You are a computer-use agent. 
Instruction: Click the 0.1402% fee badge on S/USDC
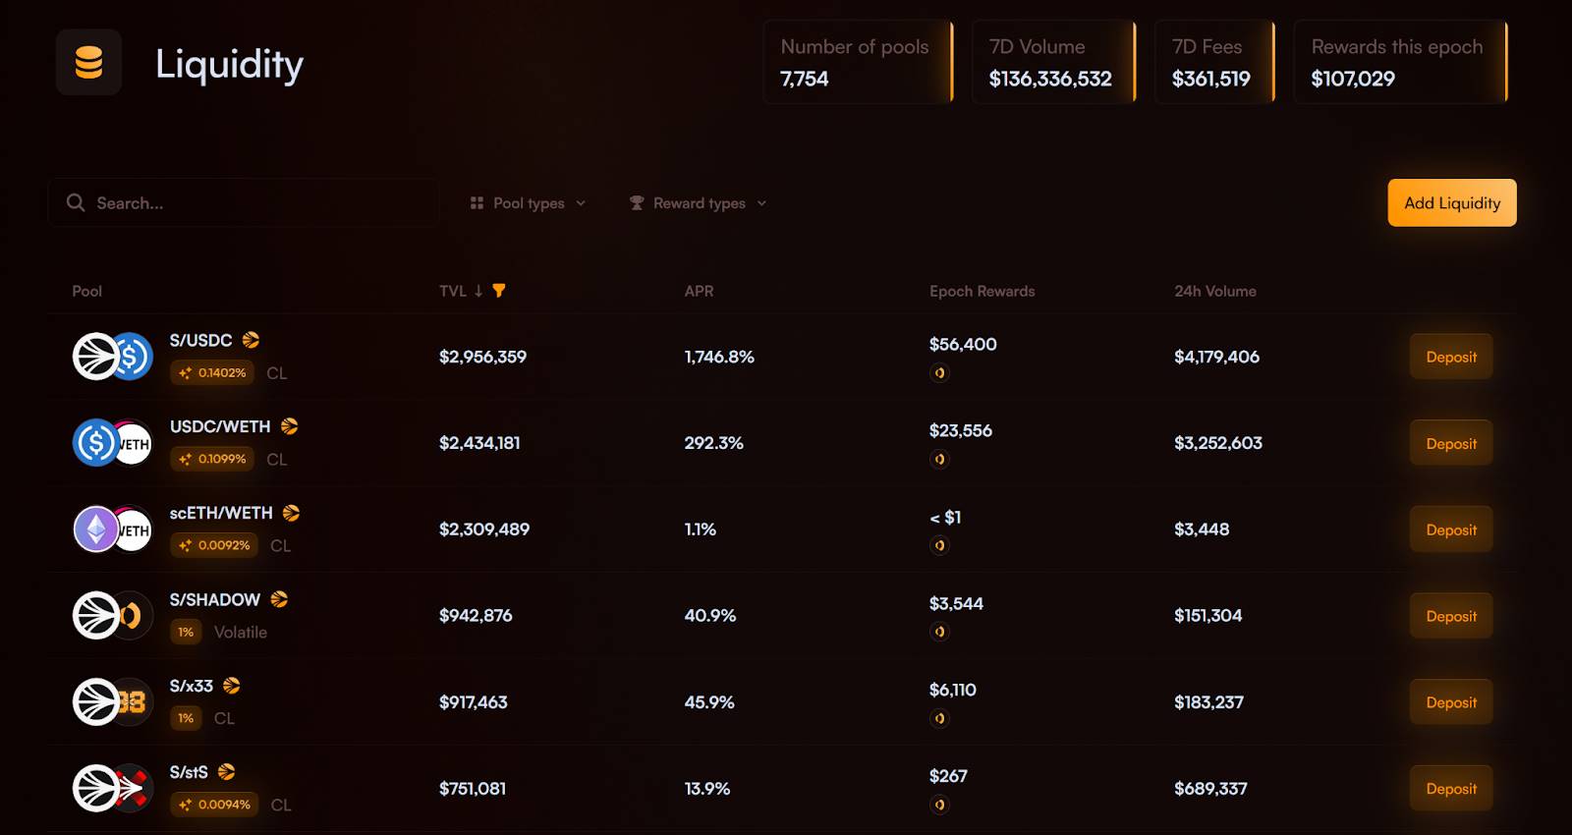[x=212, y=373]
